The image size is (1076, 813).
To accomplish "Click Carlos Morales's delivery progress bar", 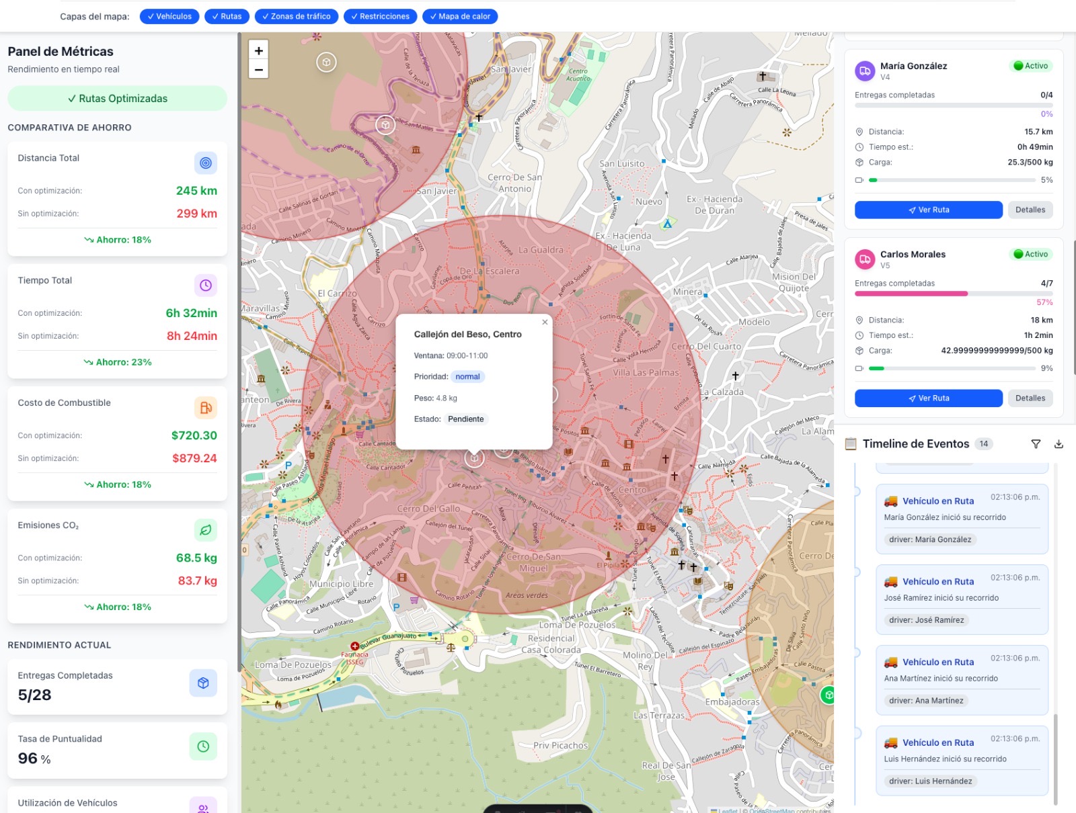I will pyautogui.click(x=954, y=294).
